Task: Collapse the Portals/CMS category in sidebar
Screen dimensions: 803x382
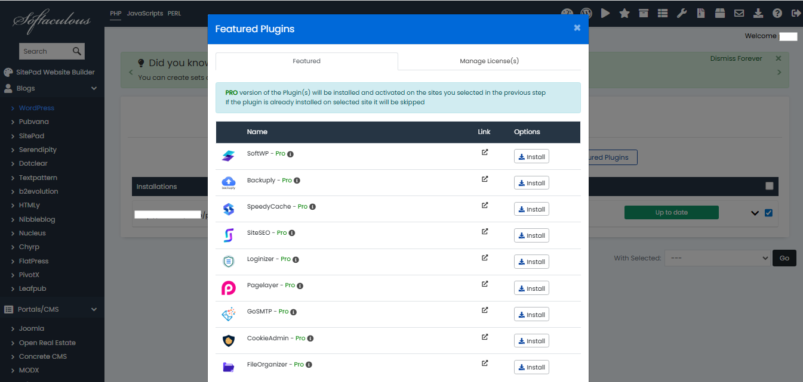Action: tap(51, 309)
